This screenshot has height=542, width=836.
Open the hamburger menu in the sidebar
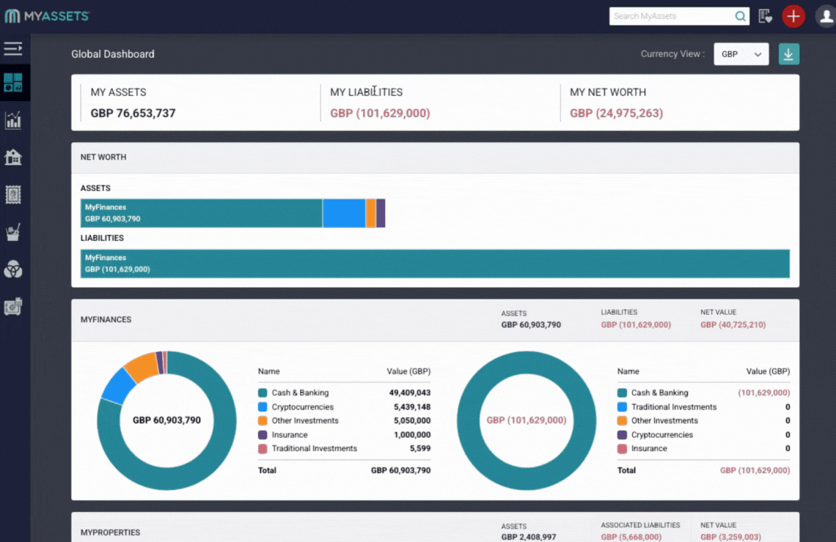click(12, 49)
